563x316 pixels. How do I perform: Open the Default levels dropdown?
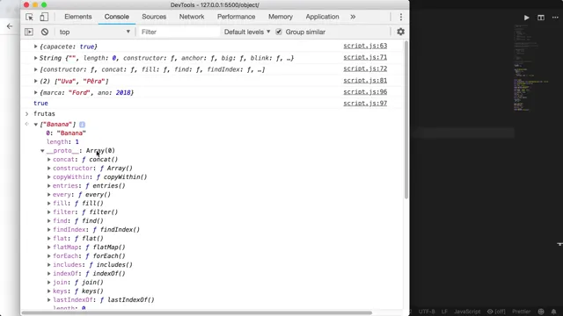click(x=247, y=32)
